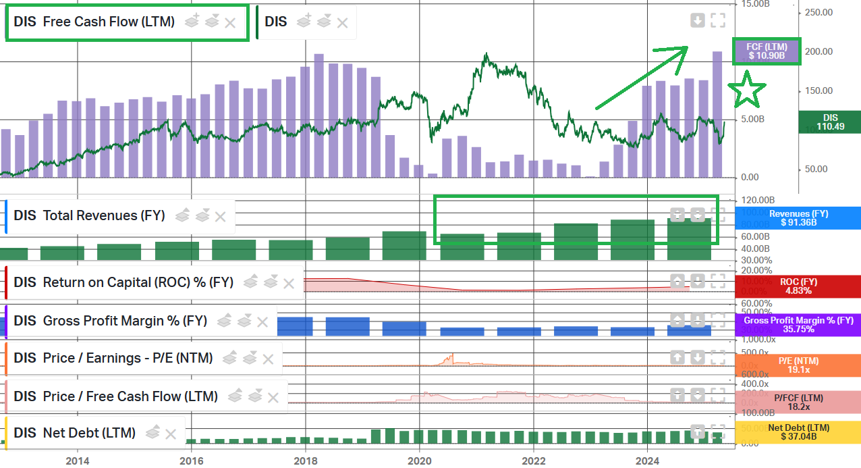
Task: Click the blue color bar beside Total Revenues
Action: [x=6, y=216]
